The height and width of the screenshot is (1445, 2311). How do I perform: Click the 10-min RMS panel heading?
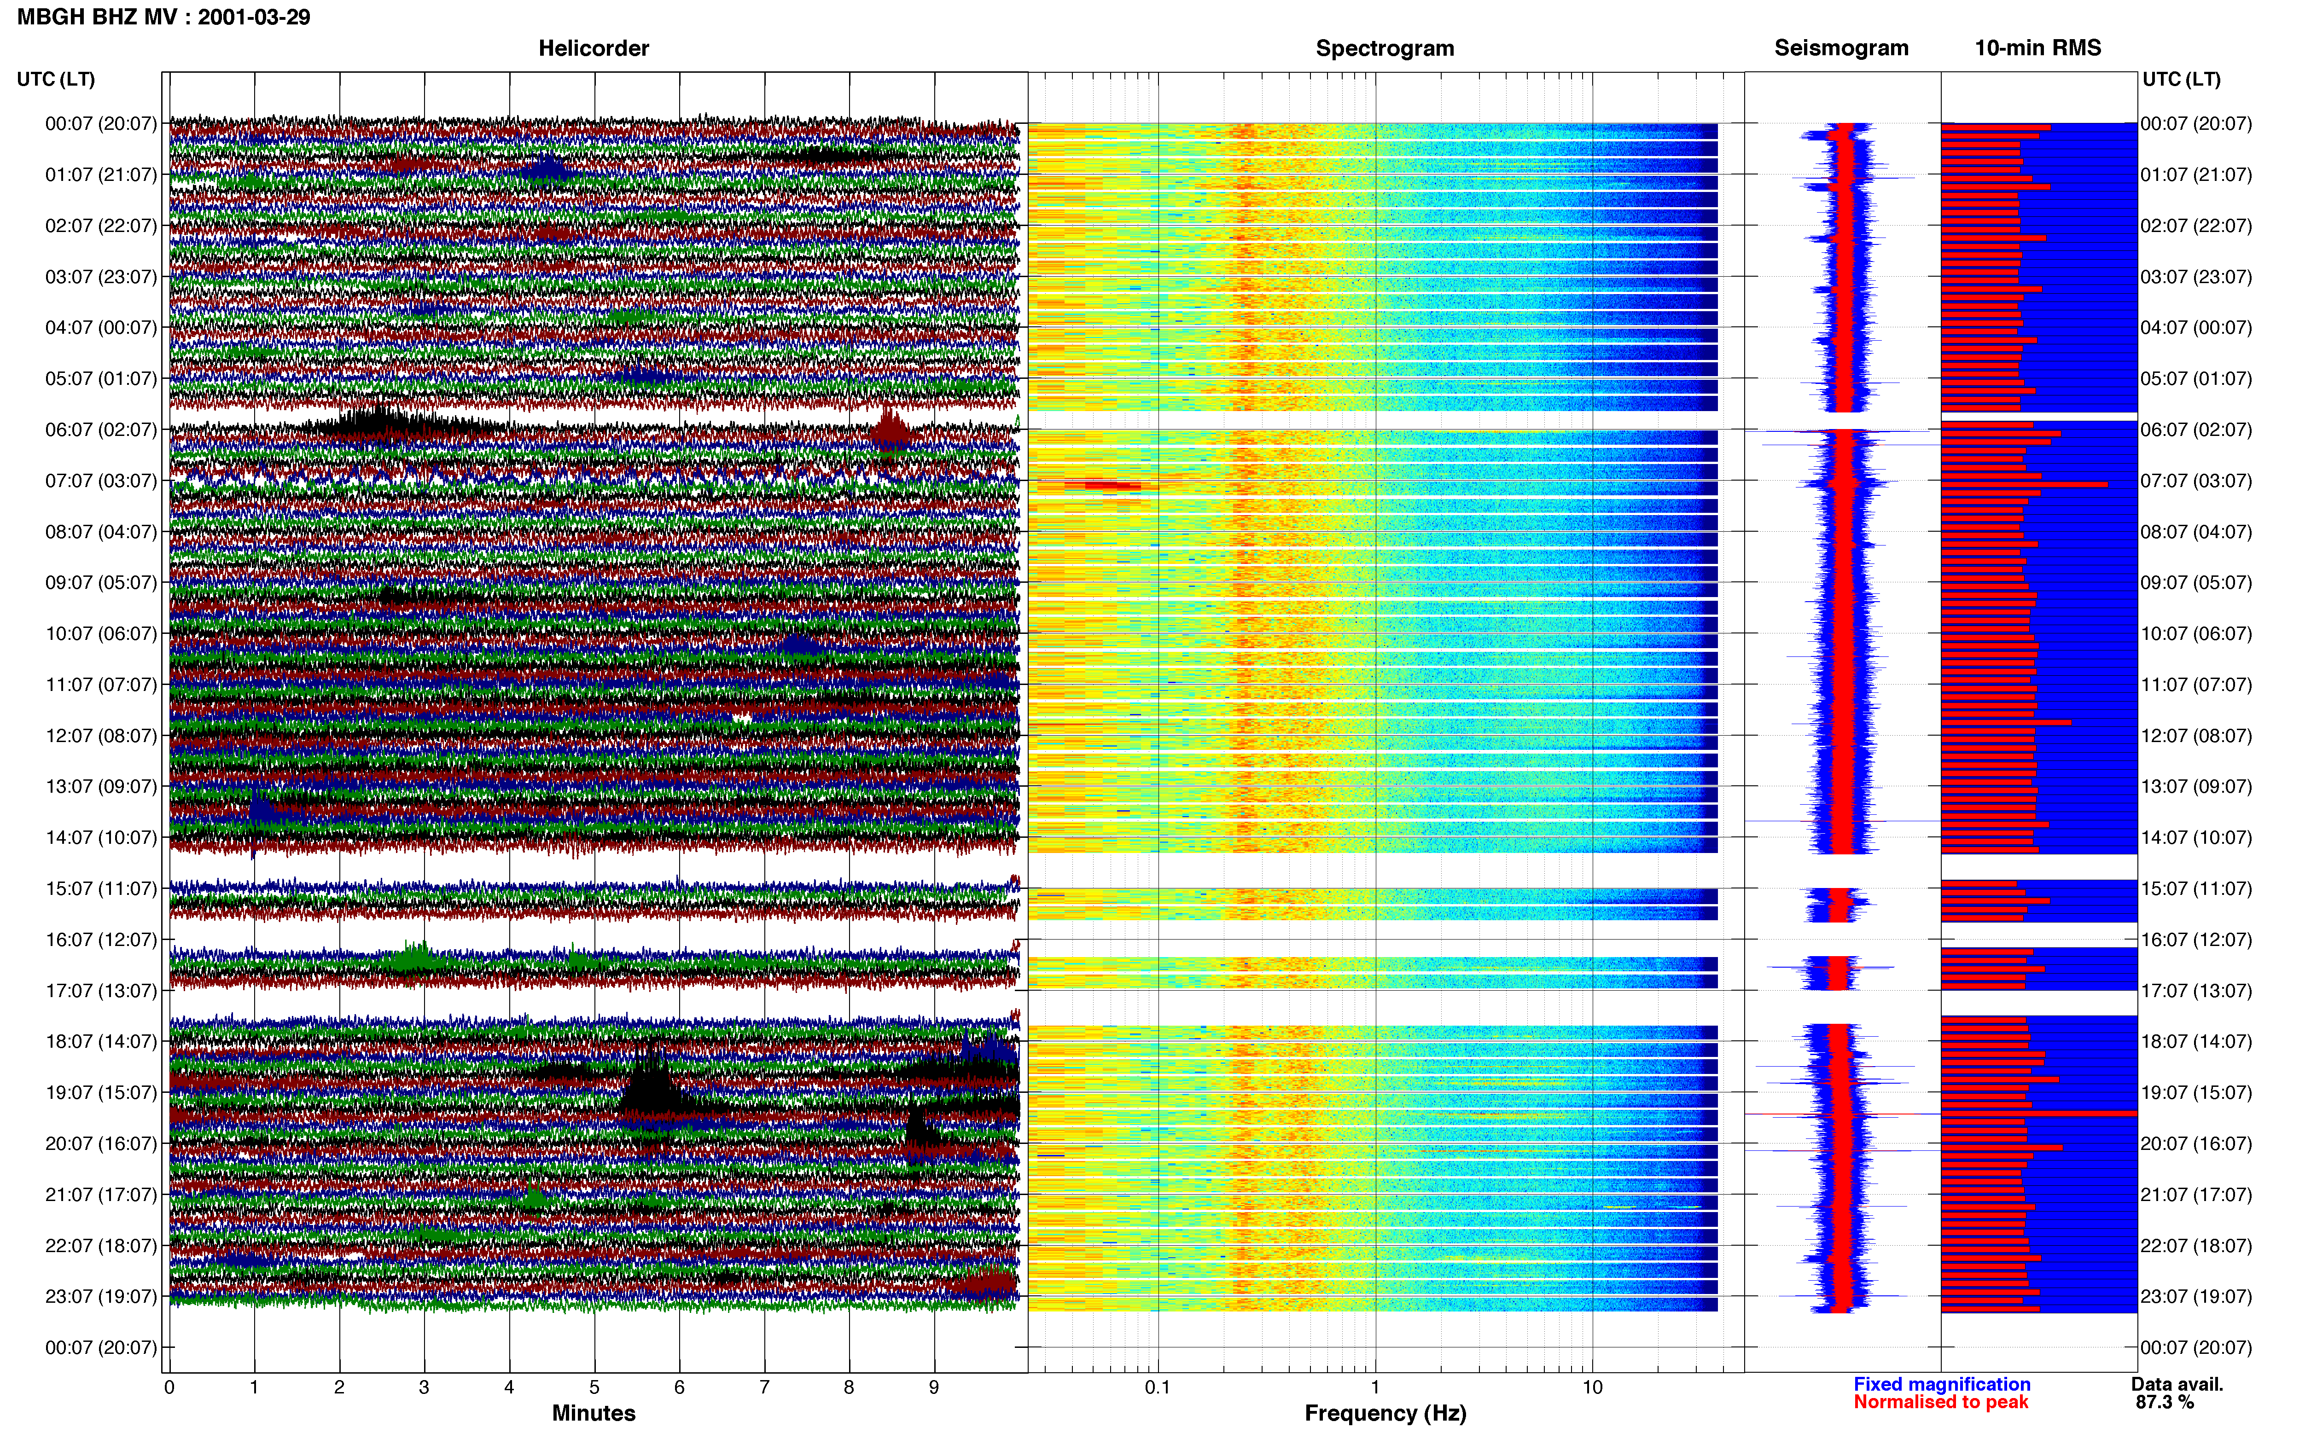click(2037, 48)
